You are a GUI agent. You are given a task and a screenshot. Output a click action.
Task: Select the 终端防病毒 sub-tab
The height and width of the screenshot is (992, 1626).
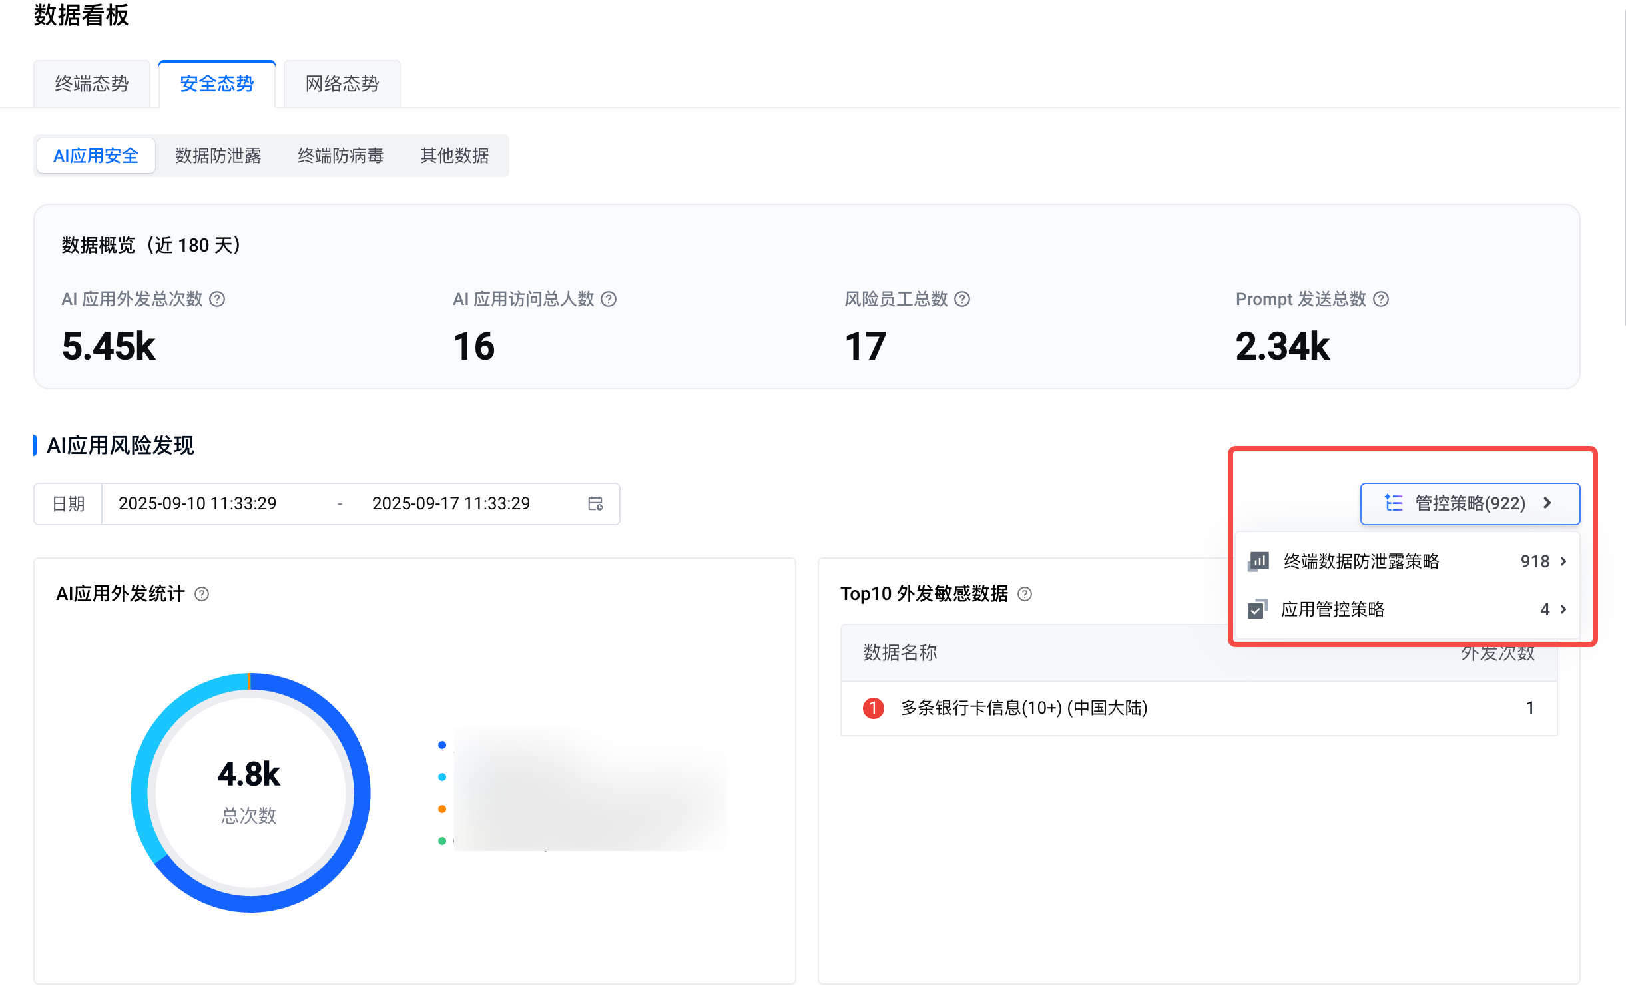[x=340, y=156]
